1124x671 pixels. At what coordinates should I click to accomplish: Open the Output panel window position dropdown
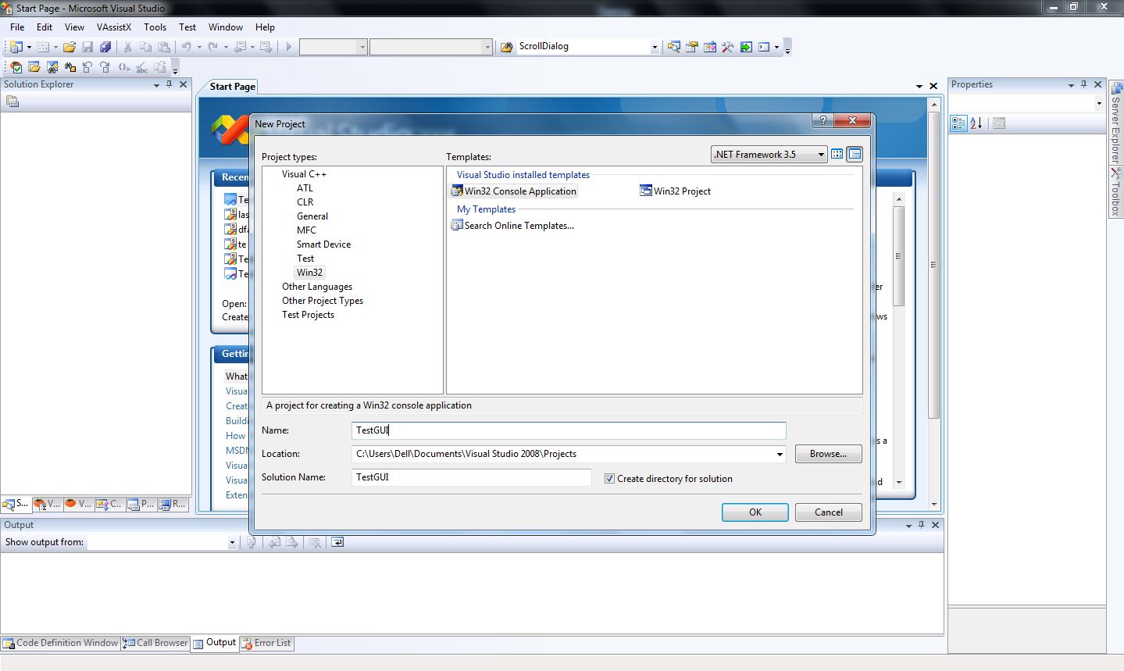pos(908,526)
